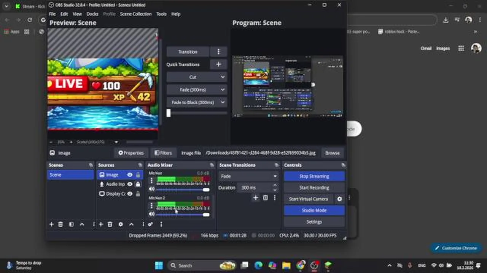Expand the Cut quick transition dropdown
487x273 pixels.
pyautogui.click(x=196, y=77)
